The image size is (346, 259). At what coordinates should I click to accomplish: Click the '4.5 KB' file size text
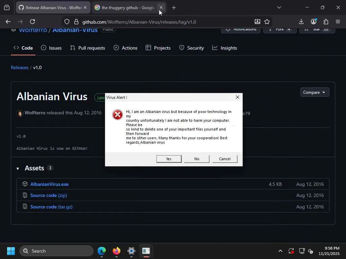click(x=275, y=184)
